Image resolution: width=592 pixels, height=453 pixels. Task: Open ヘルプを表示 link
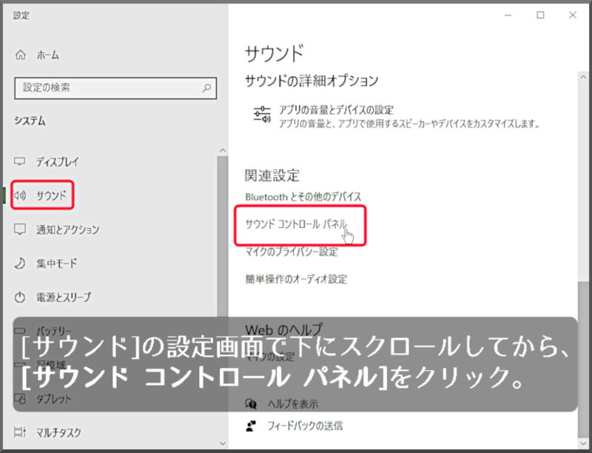click(x=293, y=404)
